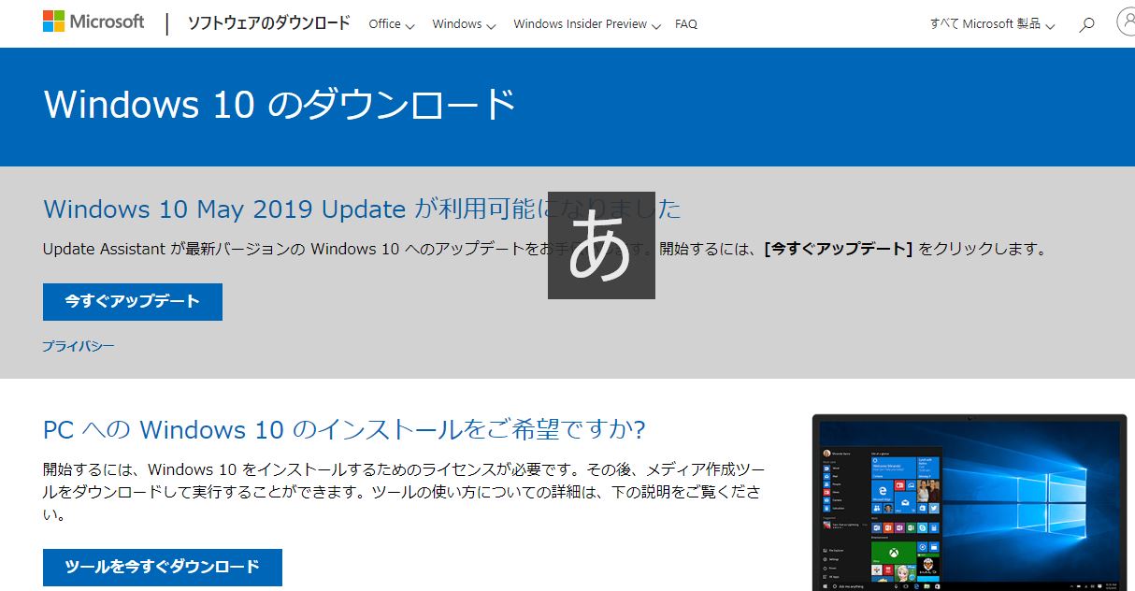Click bold [今すぐアップデート] text in description
Screen dimensions: 1135x591
(x=838, y=250)
